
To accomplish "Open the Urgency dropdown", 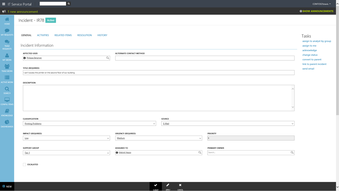I will (x=159, y=138).
